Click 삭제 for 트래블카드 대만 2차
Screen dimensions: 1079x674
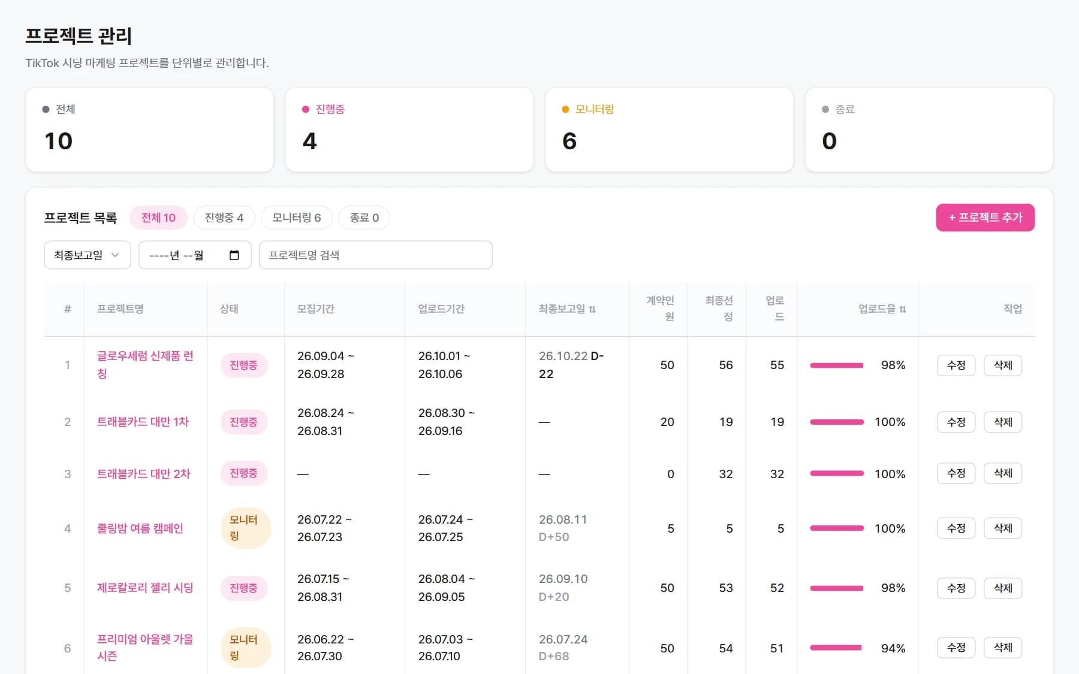click(x=1003, y=473)
